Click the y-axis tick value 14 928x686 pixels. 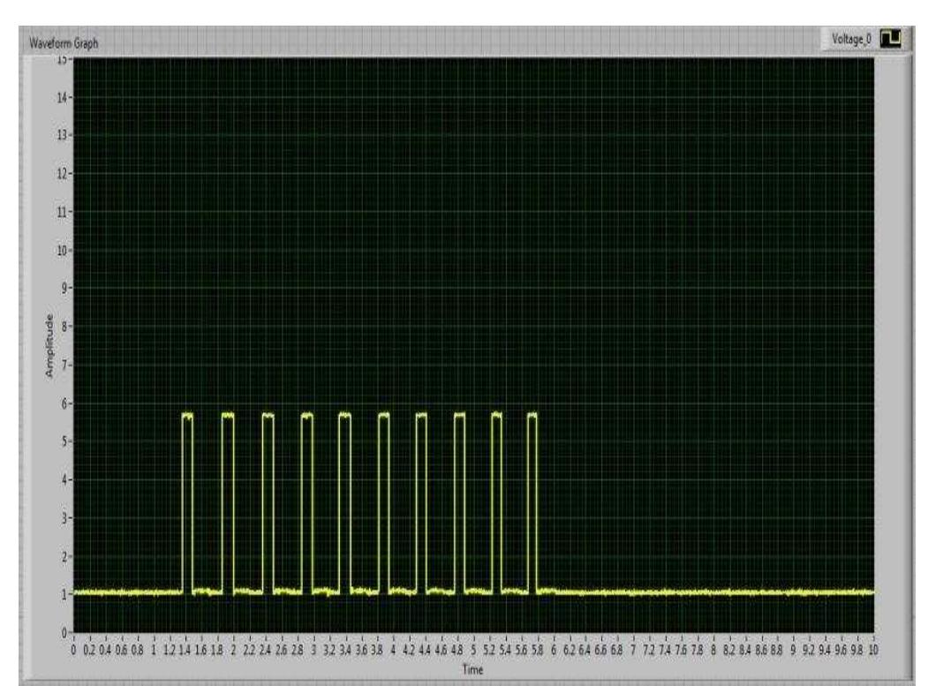pyautogui.click(x=62, y=98)
